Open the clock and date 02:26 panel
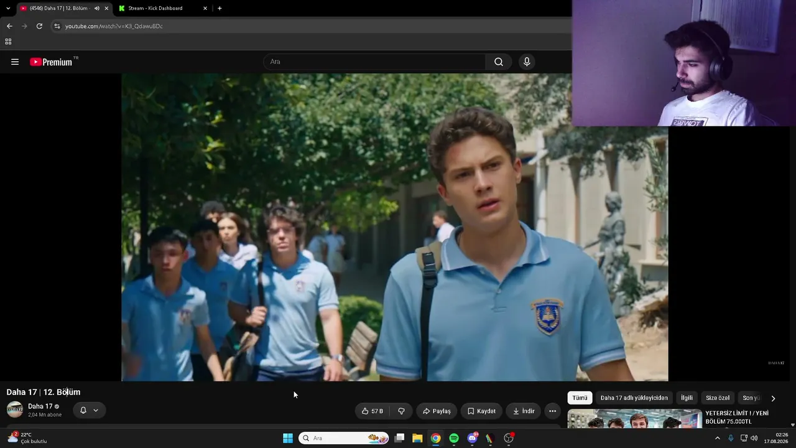796x448 pixels. (776, 438)
